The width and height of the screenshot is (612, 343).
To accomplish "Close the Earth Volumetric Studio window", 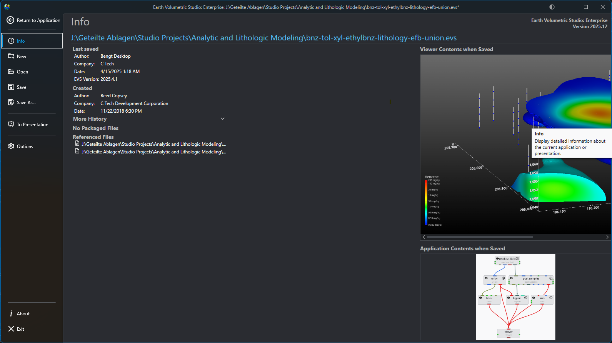I will tap(603, 7).
